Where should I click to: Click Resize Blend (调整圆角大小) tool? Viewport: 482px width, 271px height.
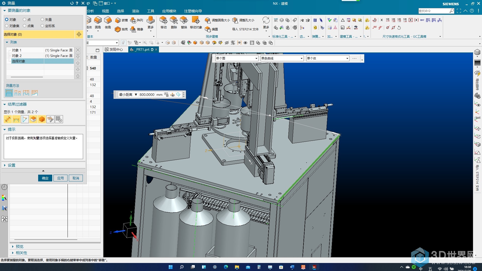click(217, 20)
